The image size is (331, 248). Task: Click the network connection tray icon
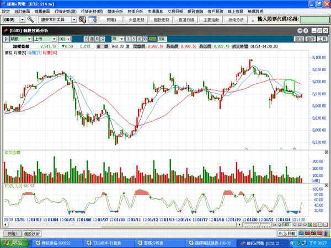click(304, 243)
